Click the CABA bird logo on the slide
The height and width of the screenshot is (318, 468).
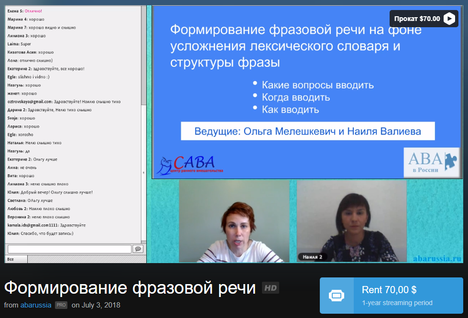[190, 165]
